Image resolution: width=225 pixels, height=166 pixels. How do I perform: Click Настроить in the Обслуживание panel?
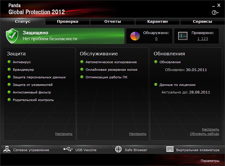pyautogui.click(x=138, y=134)
